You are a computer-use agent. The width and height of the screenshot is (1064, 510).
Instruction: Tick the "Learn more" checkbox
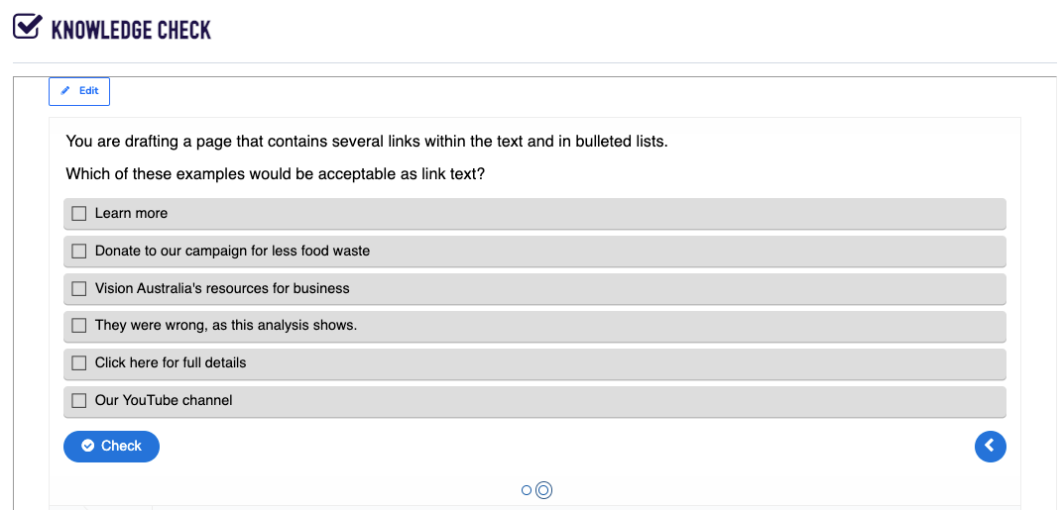tap(79, 213)
